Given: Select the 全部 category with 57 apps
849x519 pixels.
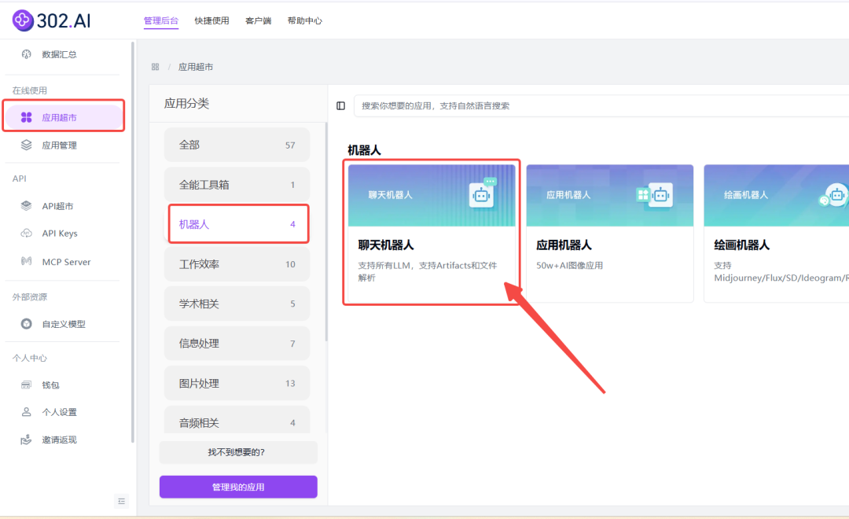Looking at the screenshot, I should [237, 145].
